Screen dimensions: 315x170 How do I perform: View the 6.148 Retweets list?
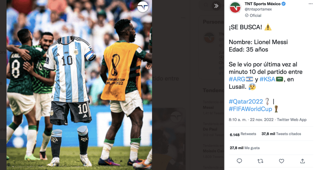(243, 134)
